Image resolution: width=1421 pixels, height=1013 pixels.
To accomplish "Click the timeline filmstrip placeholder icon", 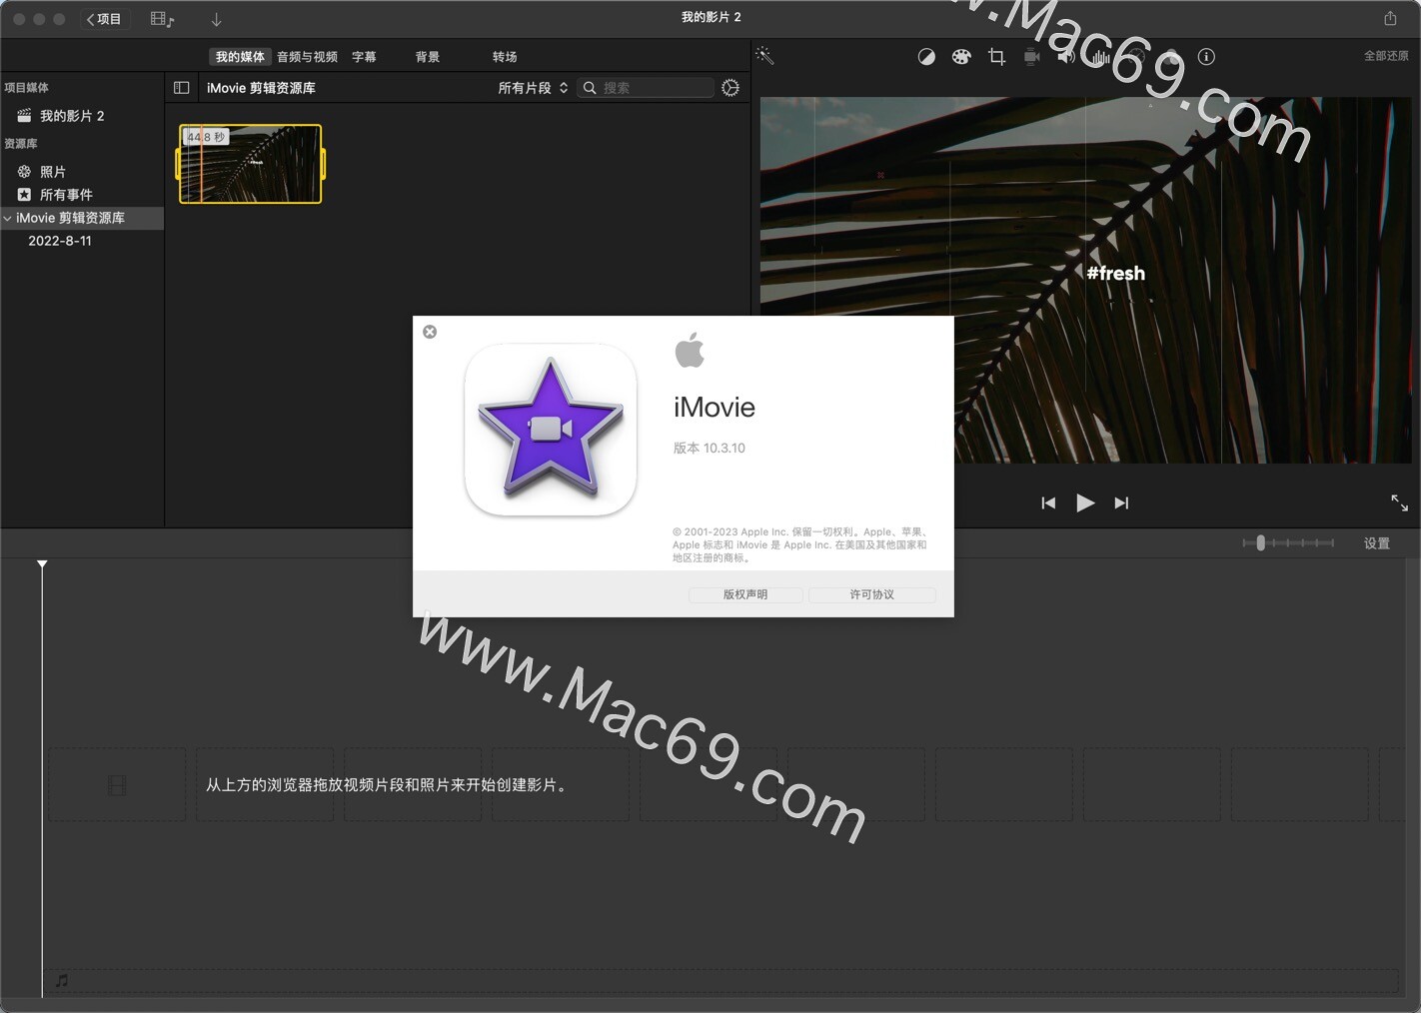I will tap(117, 785).
